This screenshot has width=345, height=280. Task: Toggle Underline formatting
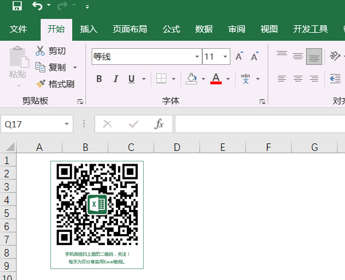click(x=132, y=79)
